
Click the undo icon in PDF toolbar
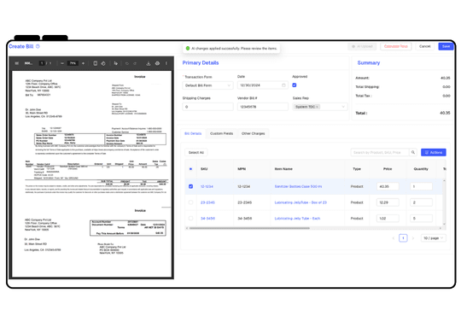pos(127,63)
